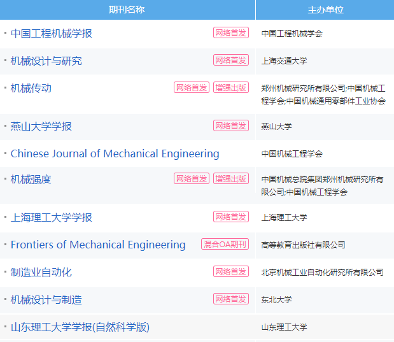The height and width of the screenshot is (342, 394).
Task: Click the 主办单位 column header
Action: 325,10
